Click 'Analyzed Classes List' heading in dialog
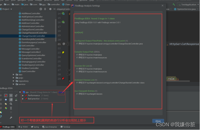 click(84, 80)
